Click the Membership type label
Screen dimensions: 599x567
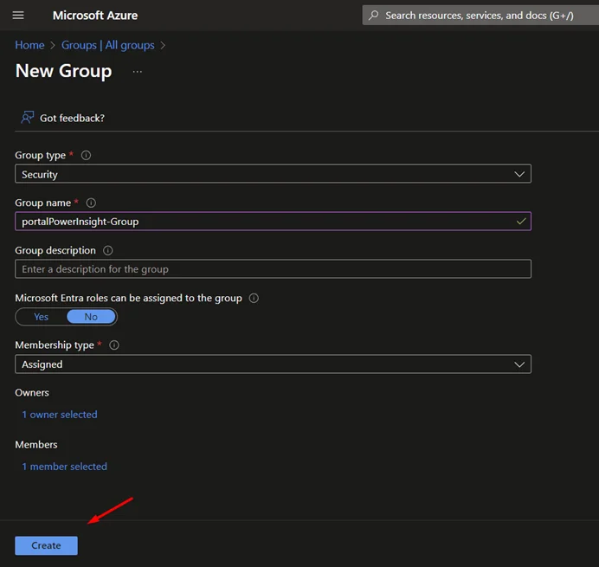55,345
